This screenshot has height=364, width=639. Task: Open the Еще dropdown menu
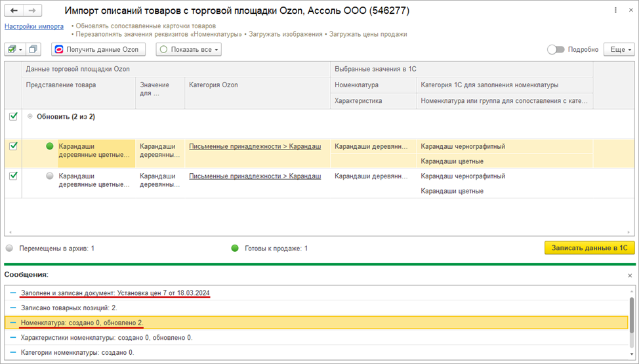pyautogui.click(x=621, y=50)
